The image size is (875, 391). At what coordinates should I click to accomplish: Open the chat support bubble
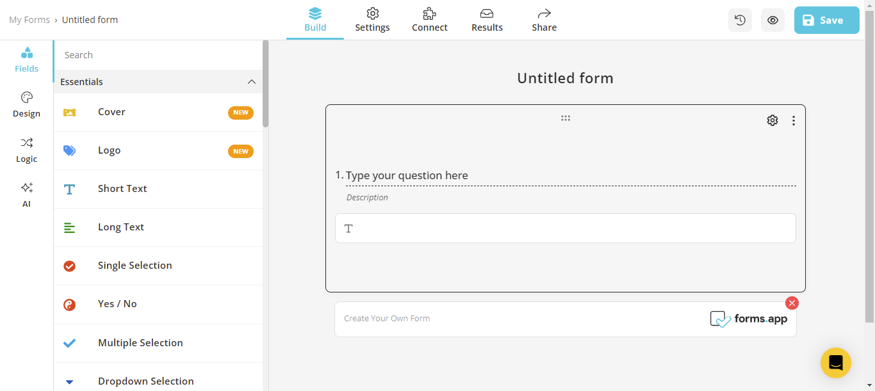[835, 362]
